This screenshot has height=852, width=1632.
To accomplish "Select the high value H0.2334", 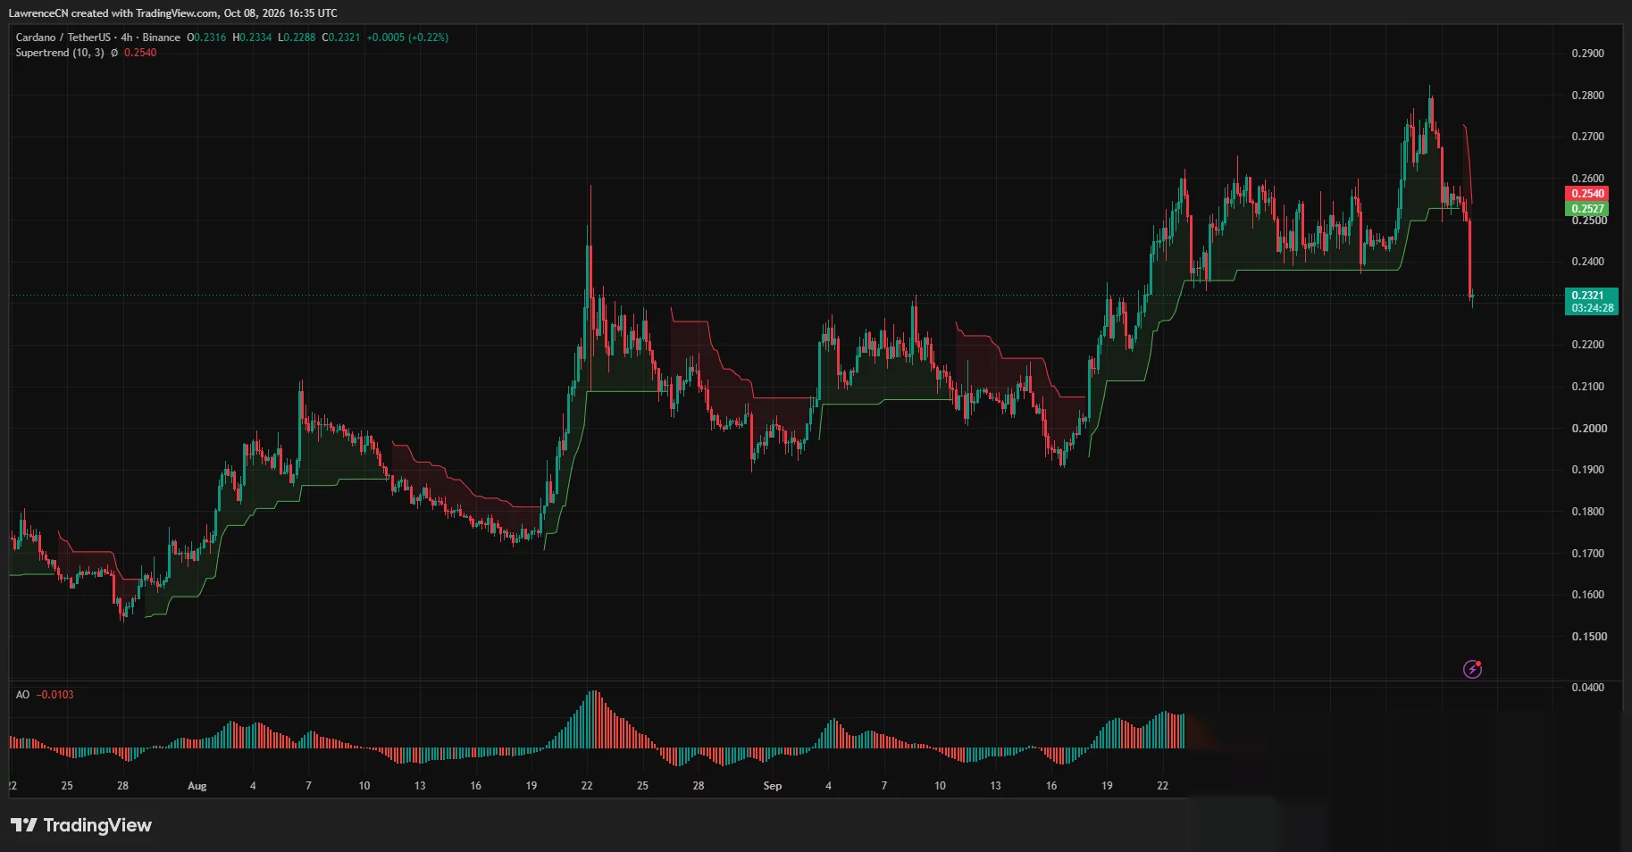I will (x=252, y=38).
